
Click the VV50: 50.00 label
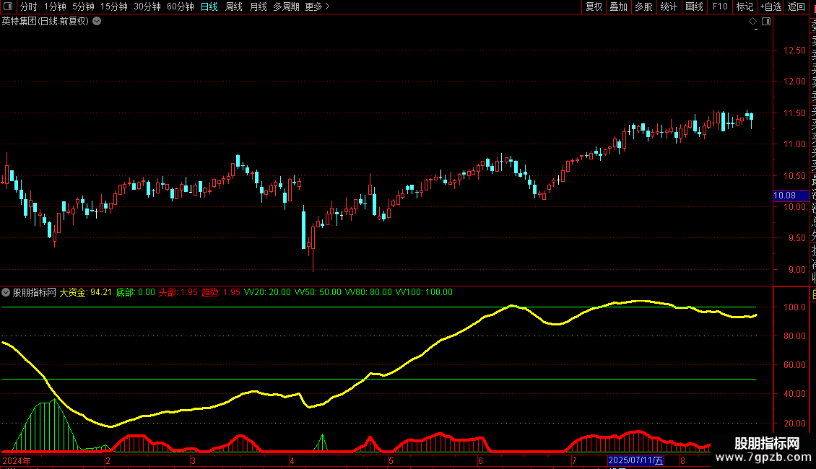[318, 292]
